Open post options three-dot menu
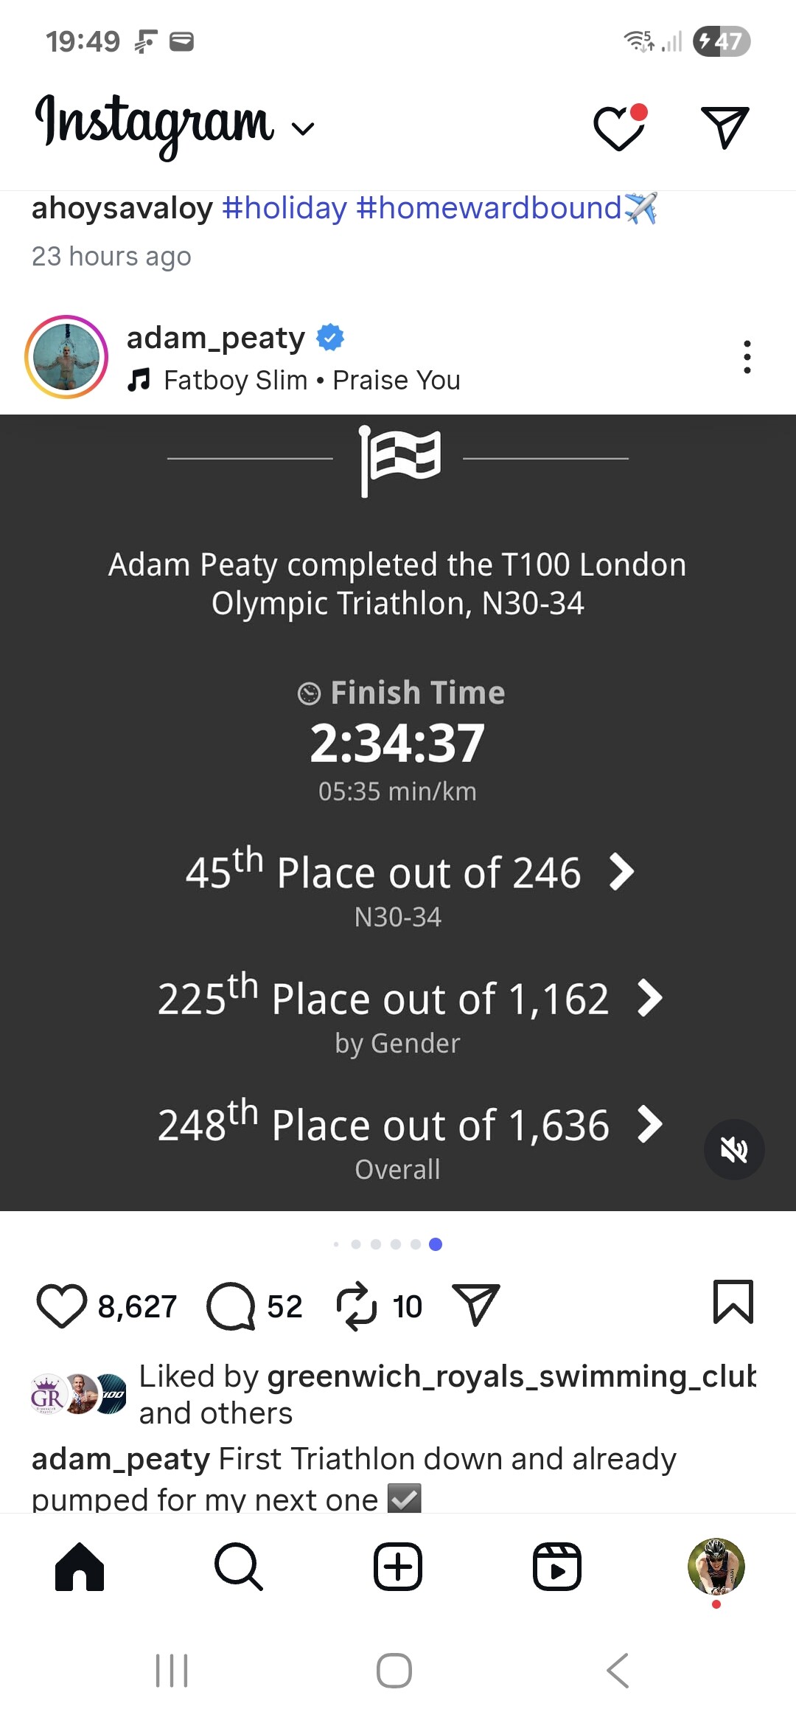Screen dimensions: 796x1726 click(x=747, y=357)
